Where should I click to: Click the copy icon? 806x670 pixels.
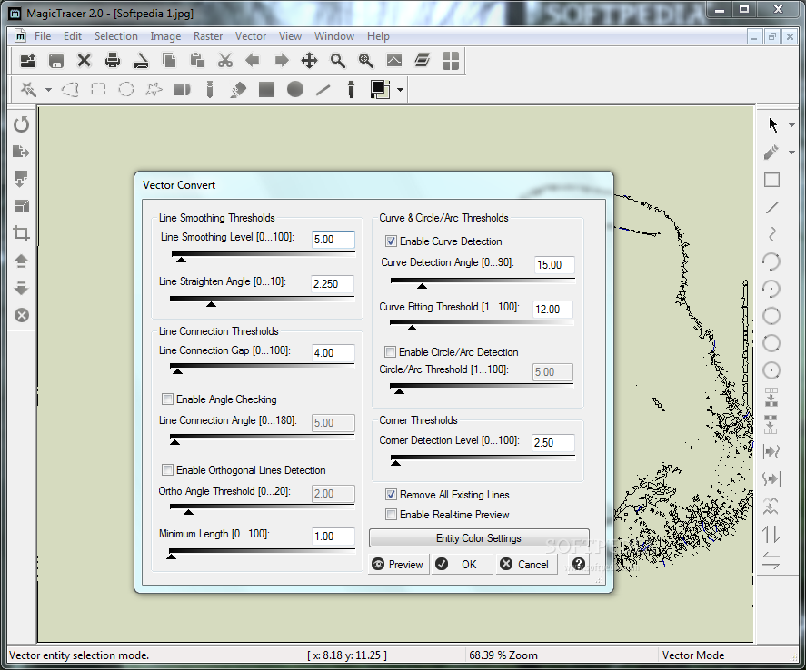[x=169, y=61]
